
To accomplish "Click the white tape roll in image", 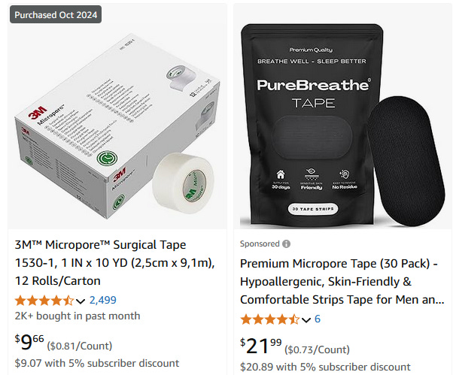I will click(x=183, y=183).
